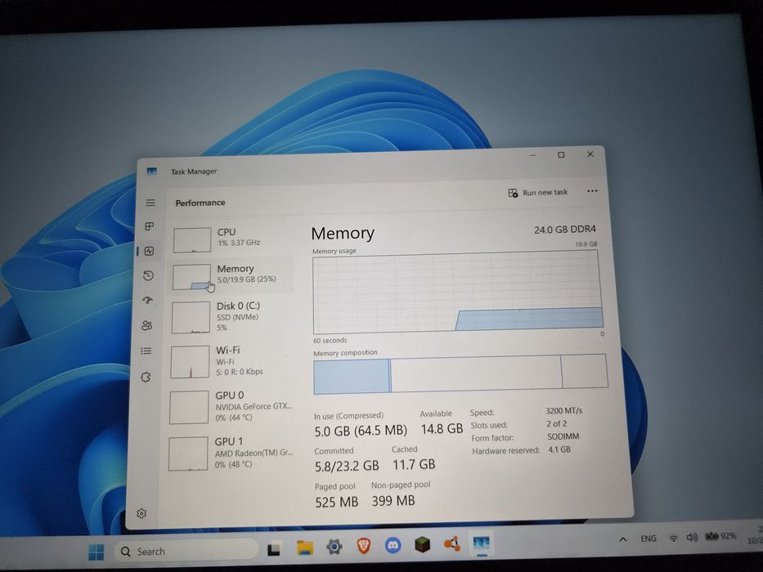Screen dimensions: 763x572
Task: Launch Brave browser from the taskbar
Action: pos(363,546)
